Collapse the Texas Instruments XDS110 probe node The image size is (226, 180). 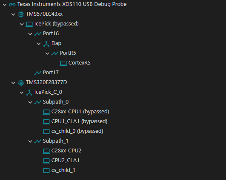(5, 5)
